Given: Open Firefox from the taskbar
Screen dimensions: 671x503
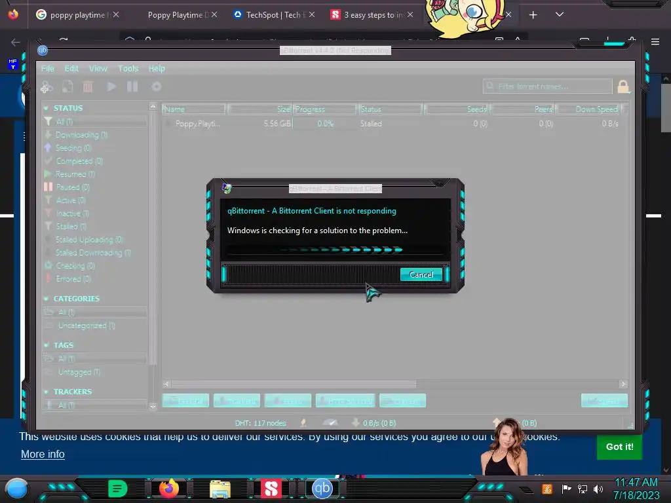Looking at the screenshot, I should pyautogui.click(x=169, y=488).
